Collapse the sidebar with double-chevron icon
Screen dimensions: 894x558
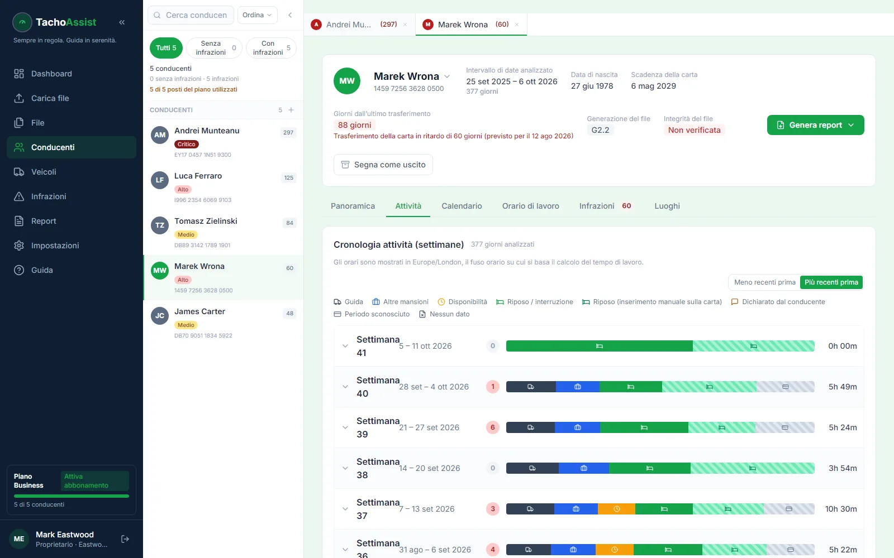click(122, 22)
